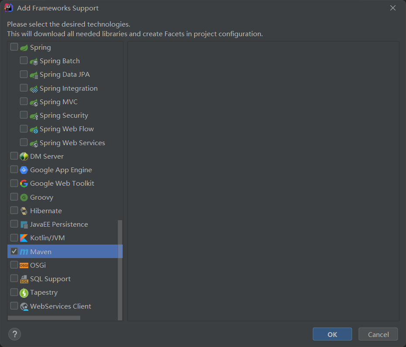Tick the Spring Security checkbox
The height and width of the screenshot is (347, 406).
point(24,115)
